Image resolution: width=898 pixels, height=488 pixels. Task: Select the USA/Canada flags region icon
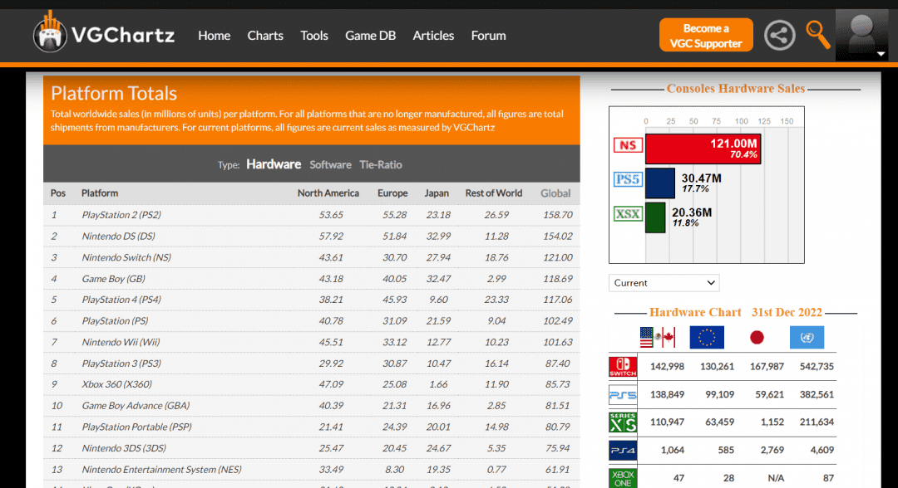click(658, 337)
